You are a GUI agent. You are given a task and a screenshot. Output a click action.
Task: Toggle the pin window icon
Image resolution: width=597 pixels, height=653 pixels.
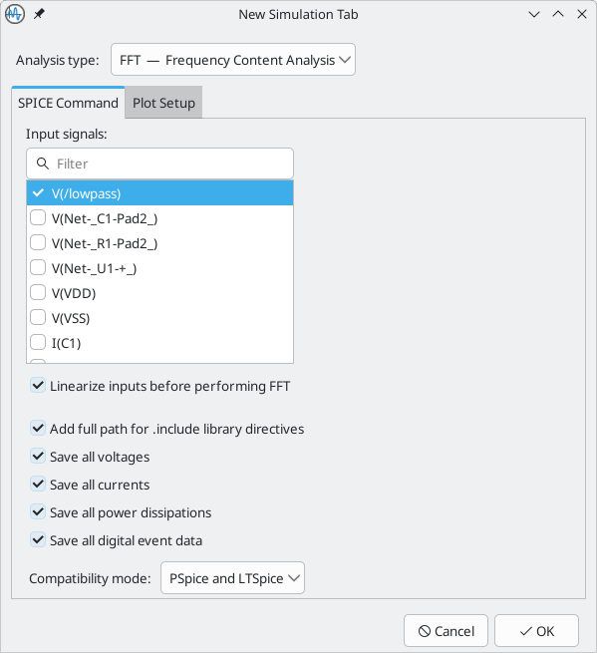(x=39, y=14)
